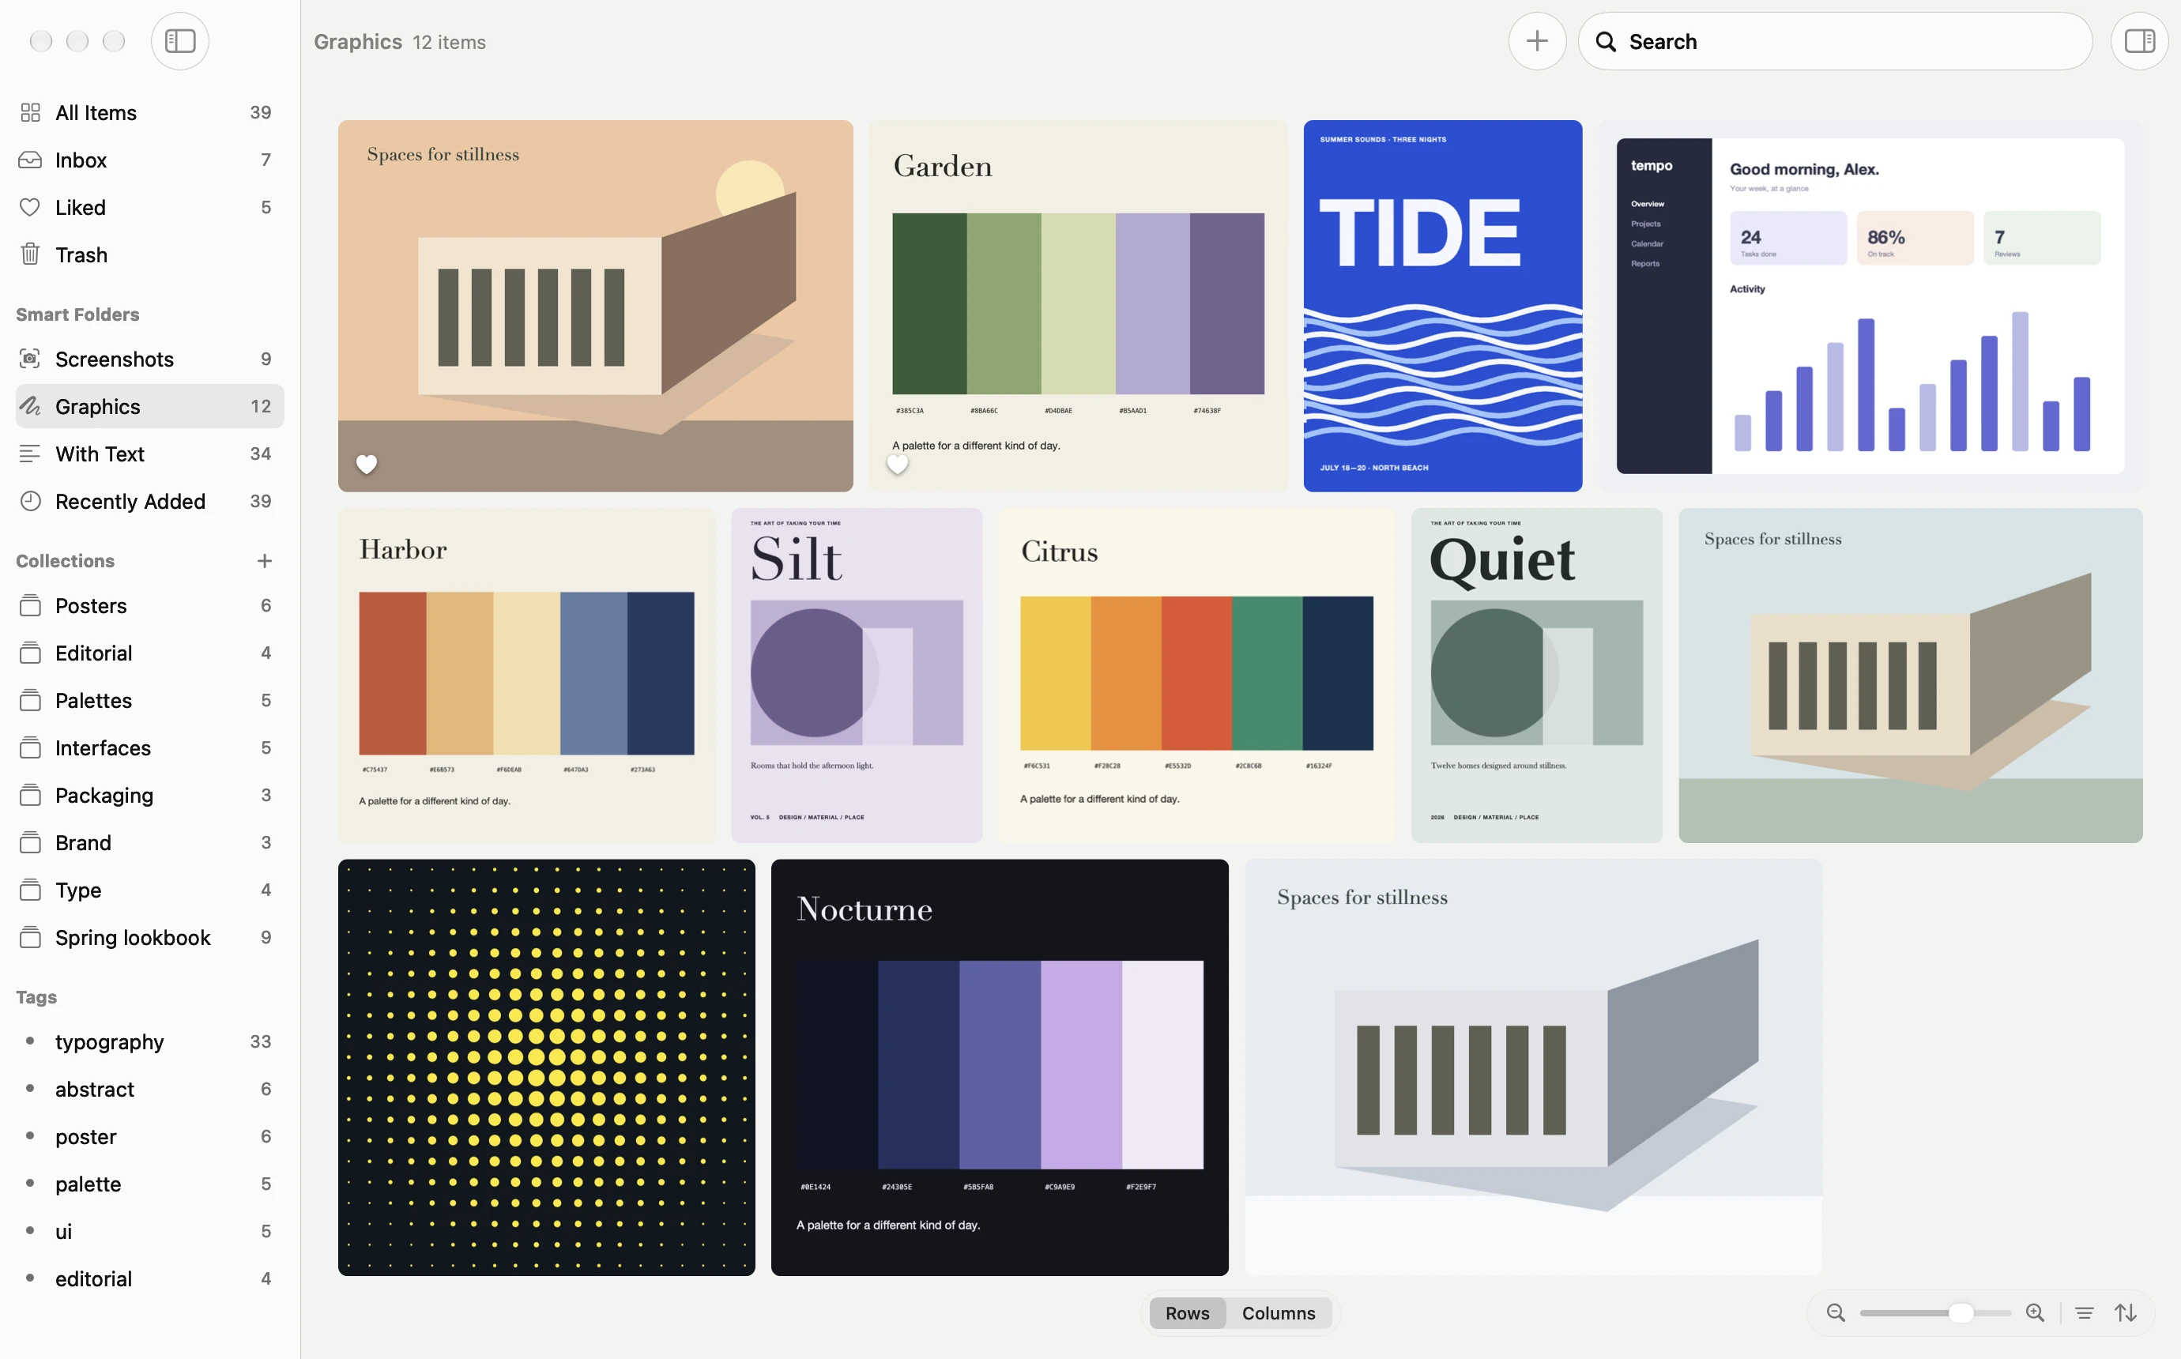Click the Interfaces collection icon
Viewport: 2181px width, 1359px height.
(x=31, y=747)
